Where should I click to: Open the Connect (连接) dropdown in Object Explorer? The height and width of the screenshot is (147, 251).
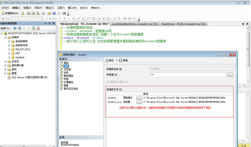pyautogui.click(x=5, y=28)
